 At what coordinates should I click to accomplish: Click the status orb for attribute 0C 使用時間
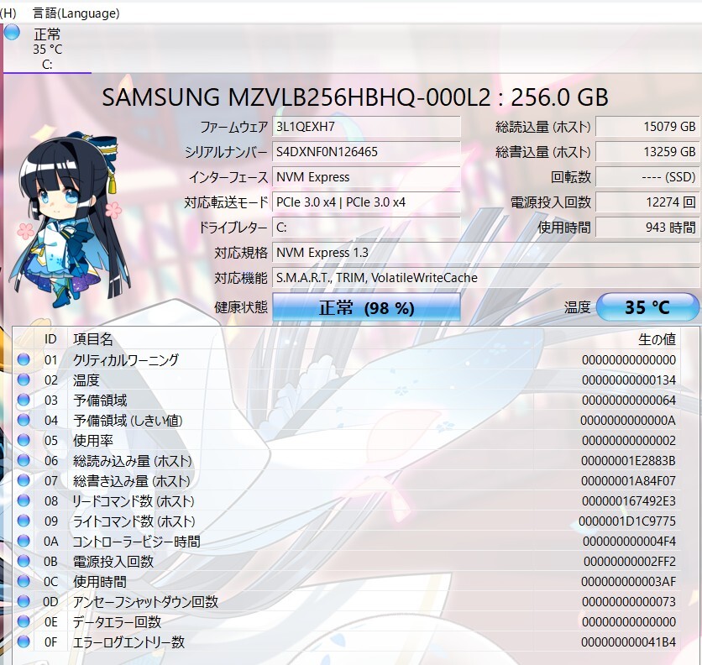(x=24, y=581)
